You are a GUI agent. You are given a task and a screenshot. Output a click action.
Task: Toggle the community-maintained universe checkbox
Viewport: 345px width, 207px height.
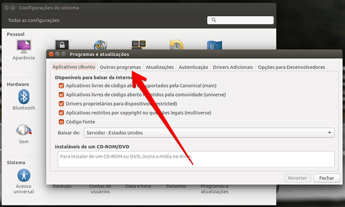[62, 95]
